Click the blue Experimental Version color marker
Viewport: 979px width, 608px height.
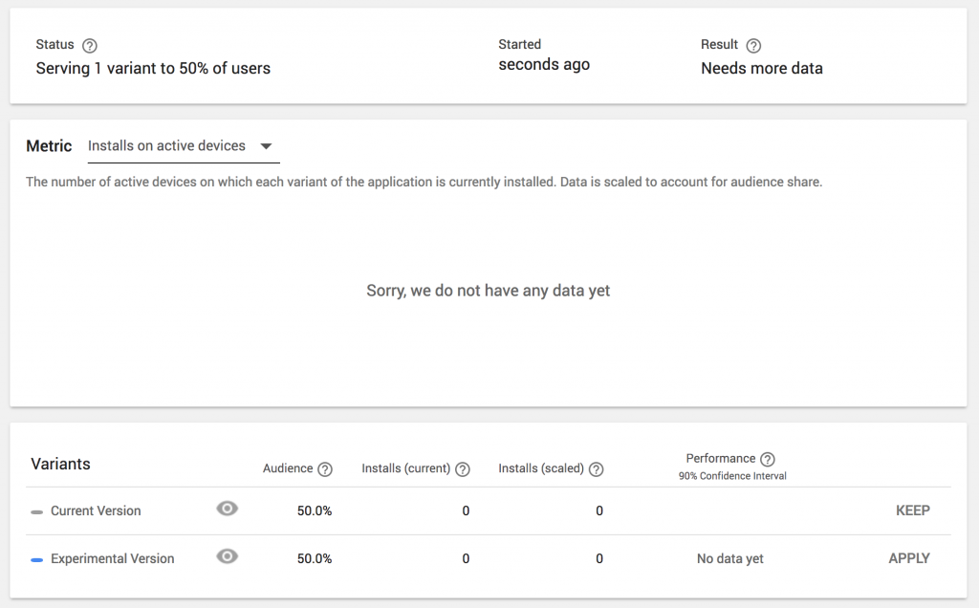point(36,559)
